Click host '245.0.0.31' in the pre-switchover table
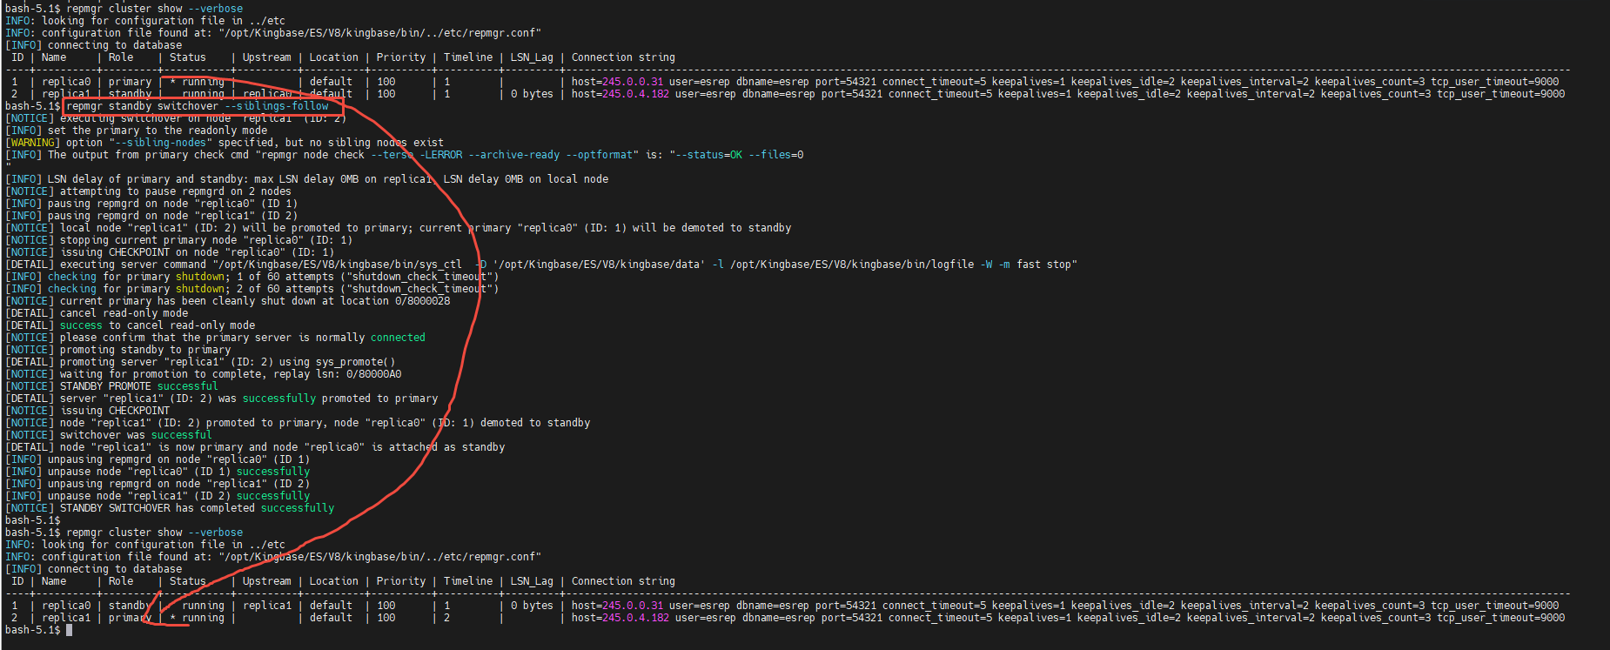Viewport: 1610px width, 650px height. (633, 82)
